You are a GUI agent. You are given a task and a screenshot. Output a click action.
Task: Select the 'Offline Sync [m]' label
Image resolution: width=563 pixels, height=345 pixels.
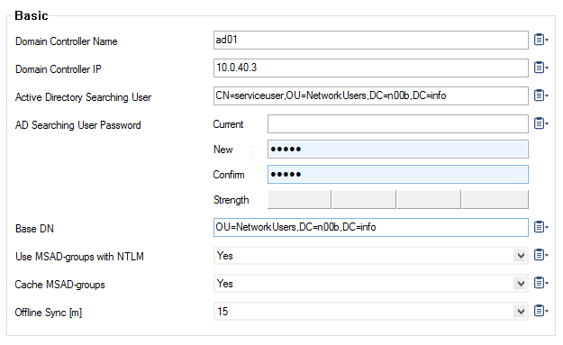49,313
